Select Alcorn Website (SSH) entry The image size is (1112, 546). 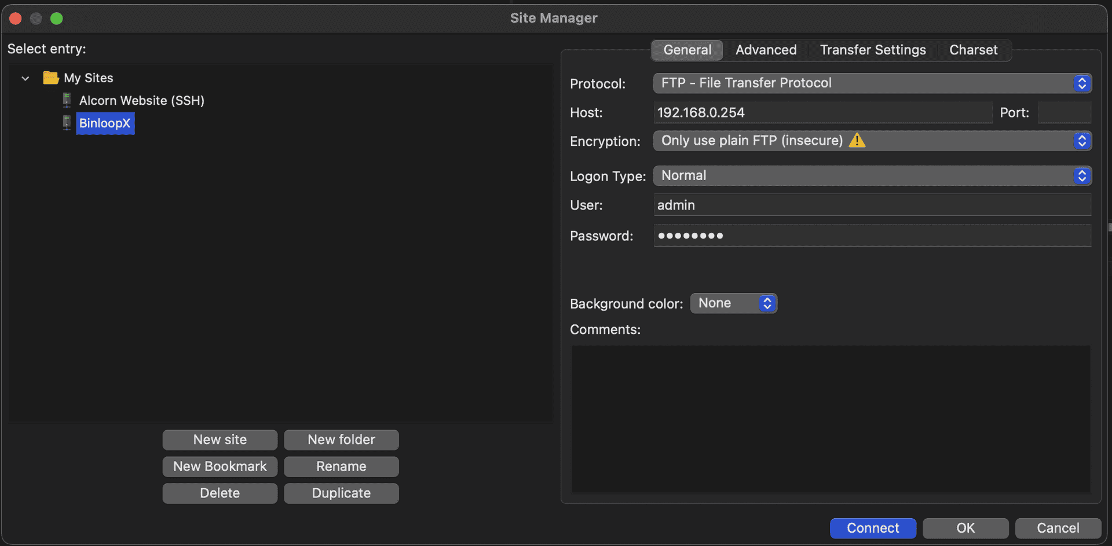coord(142,101)
